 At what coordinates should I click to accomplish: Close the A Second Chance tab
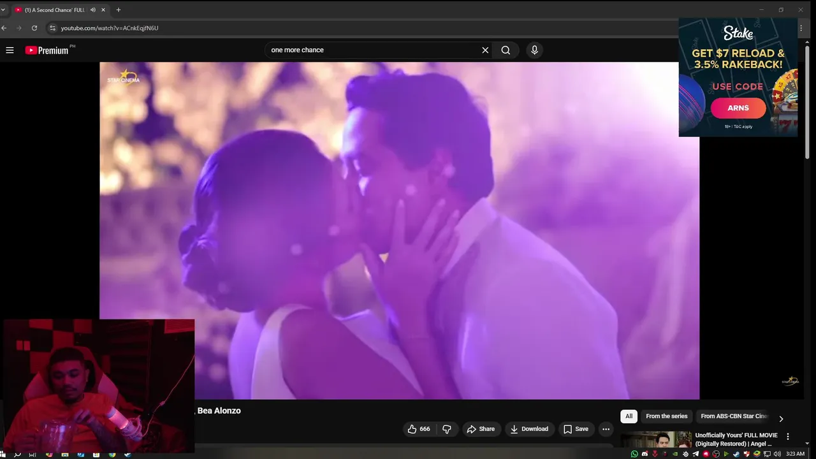(103, 10)
